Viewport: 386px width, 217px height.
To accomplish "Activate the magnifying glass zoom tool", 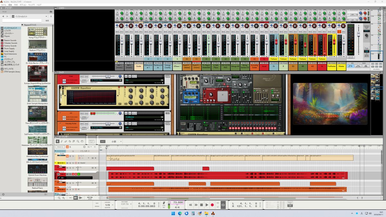I will tap(78, 141).
